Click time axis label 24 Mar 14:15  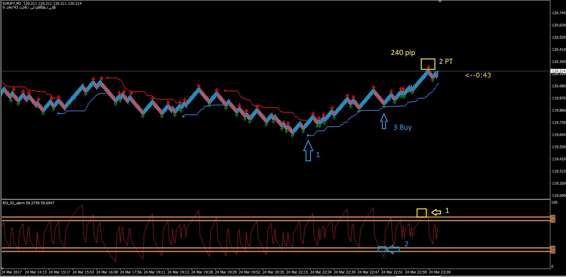[x=36, y=272]
